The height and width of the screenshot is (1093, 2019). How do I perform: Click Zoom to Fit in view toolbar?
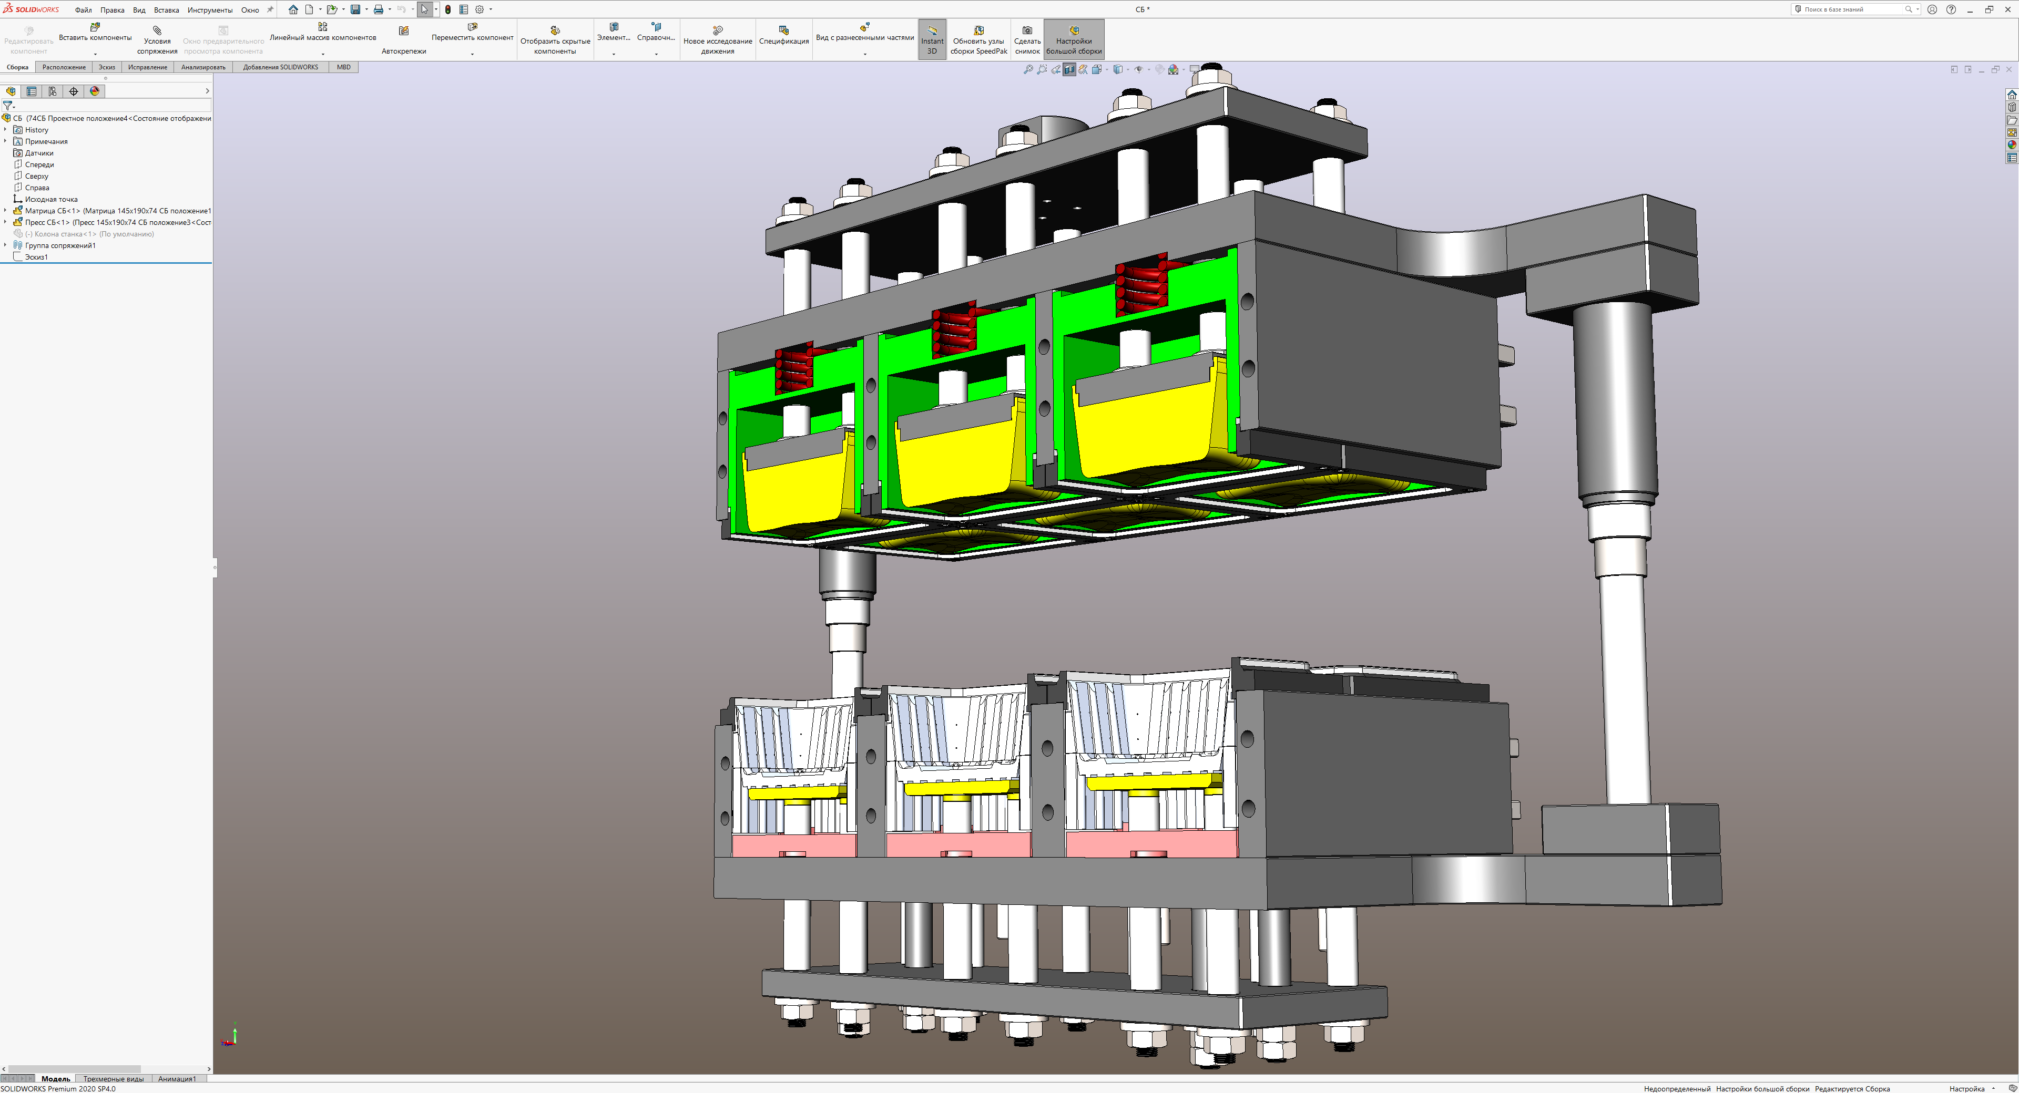click(x=1028, y=70)
